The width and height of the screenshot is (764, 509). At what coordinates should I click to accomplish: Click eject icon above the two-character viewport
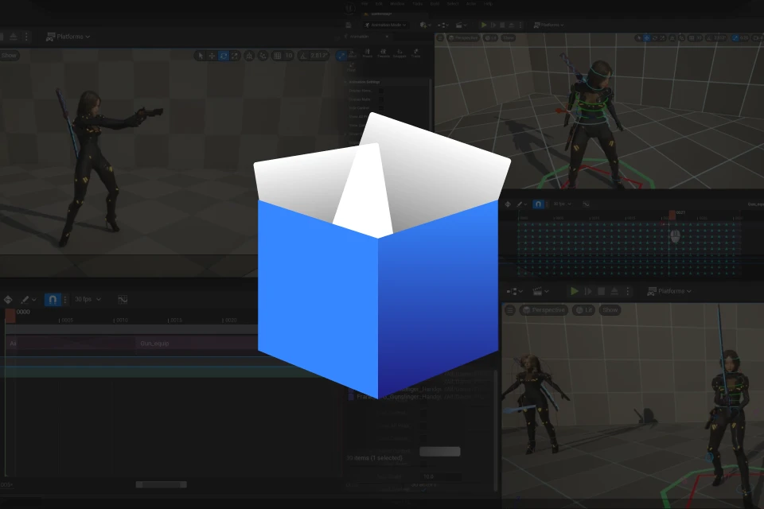click(x=614, y=291)
